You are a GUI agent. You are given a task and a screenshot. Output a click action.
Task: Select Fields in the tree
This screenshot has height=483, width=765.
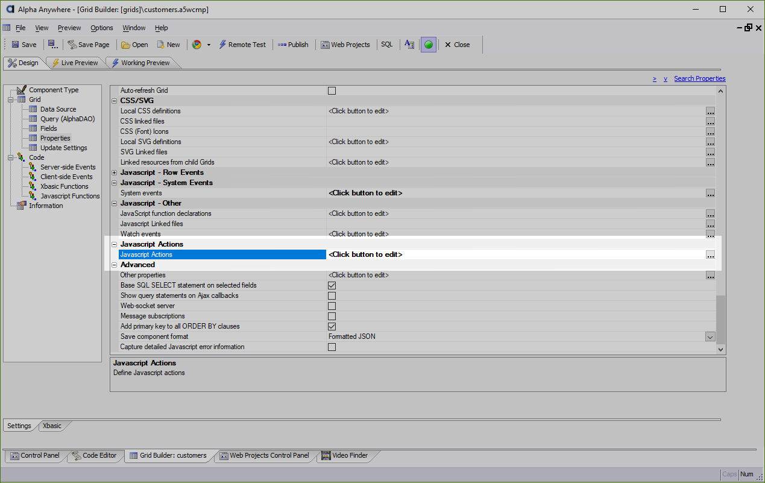click(x=49, y=128)
